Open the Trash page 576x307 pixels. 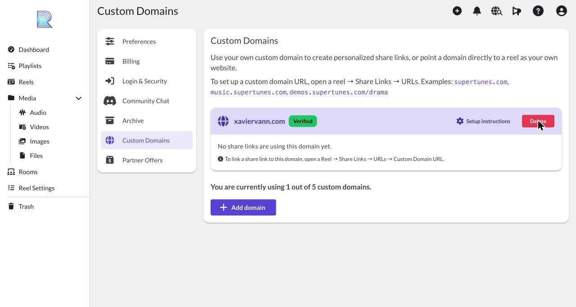[x=26, y=206]
